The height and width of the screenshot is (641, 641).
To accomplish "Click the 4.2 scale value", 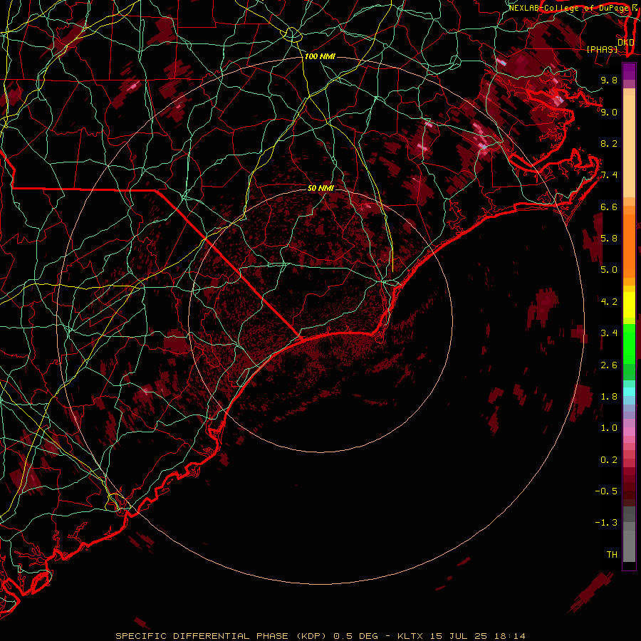I will click(x=609, y=302).
